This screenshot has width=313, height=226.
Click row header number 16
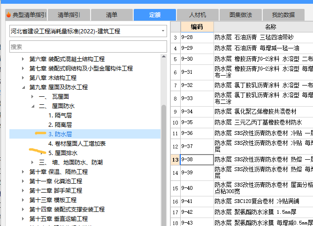[x=176, y=201]
